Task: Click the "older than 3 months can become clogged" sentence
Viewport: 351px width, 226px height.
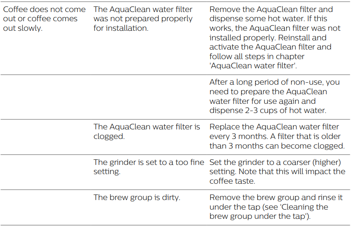Action: point(277,146)
